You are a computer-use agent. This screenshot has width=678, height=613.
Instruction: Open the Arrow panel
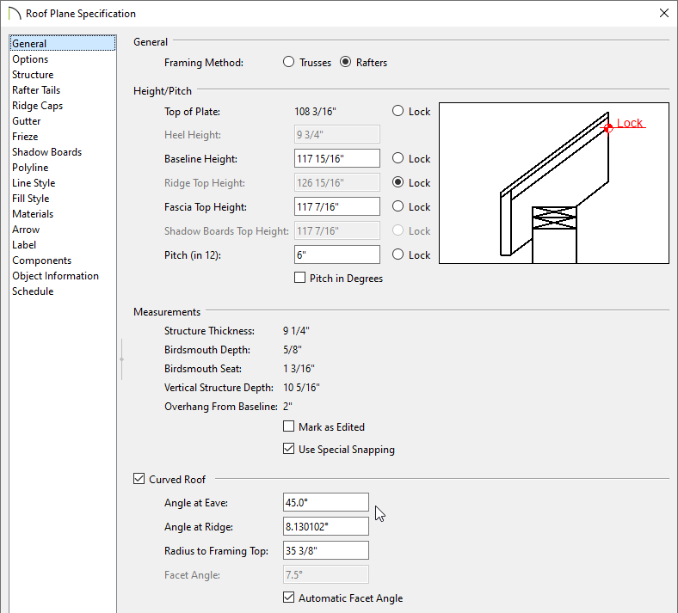point(26,230)
